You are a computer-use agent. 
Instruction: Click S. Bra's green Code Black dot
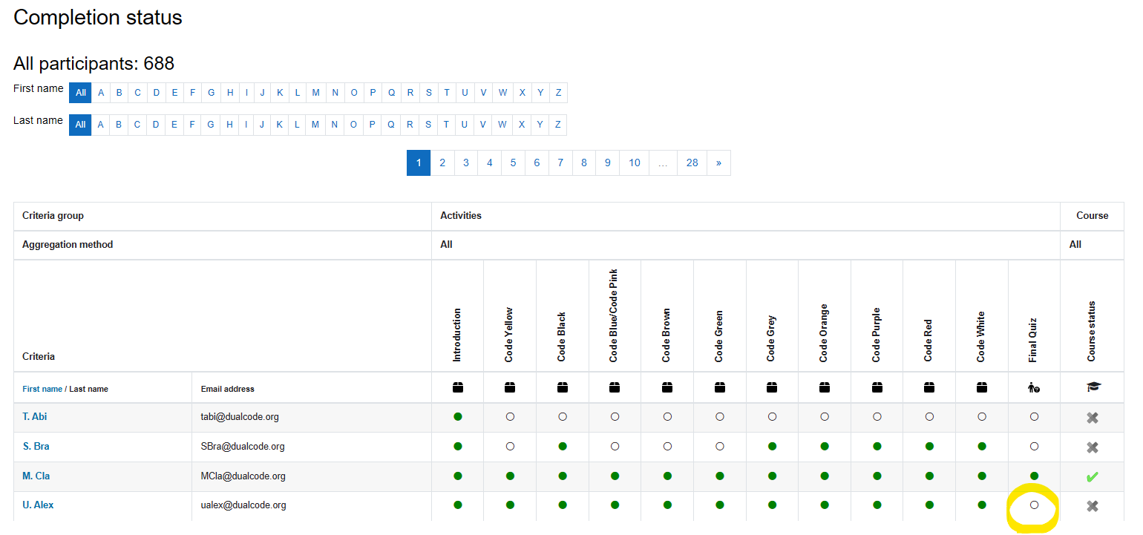pyautogui.click(x=563, y=447)
